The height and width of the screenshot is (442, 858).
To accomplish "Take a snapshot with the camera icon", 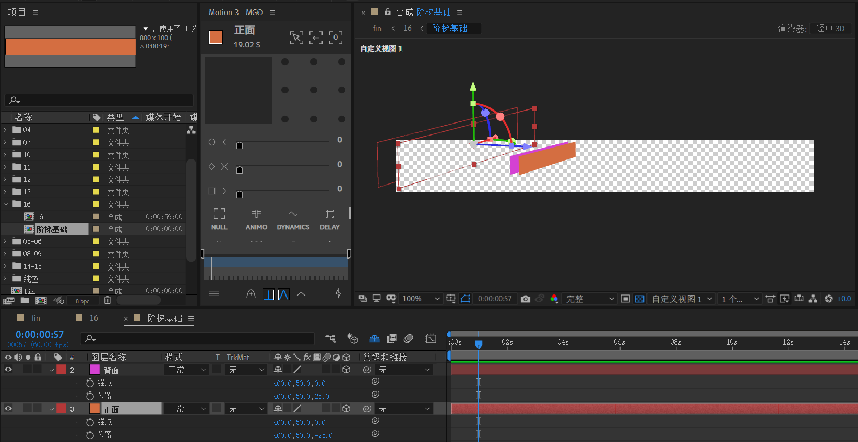I will [526, 299].
